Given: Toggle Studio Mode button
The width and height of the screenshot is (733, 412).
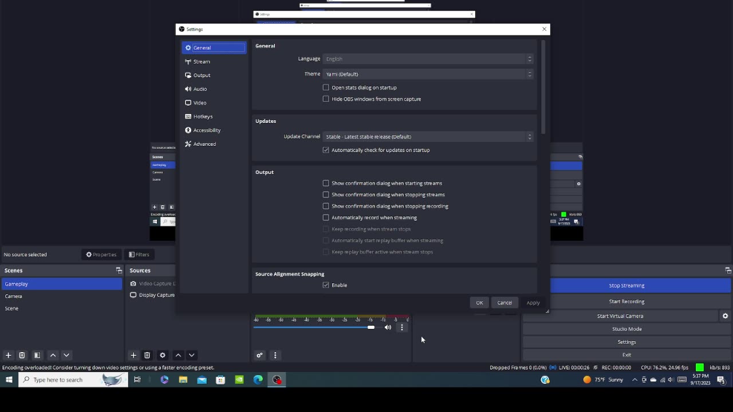Looking at the screenshot, I should [626, 329].
